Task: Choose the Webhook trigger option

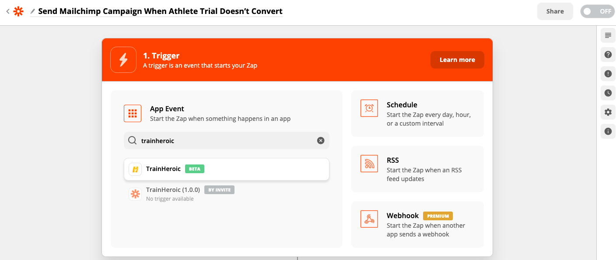Action: (417, 224)
